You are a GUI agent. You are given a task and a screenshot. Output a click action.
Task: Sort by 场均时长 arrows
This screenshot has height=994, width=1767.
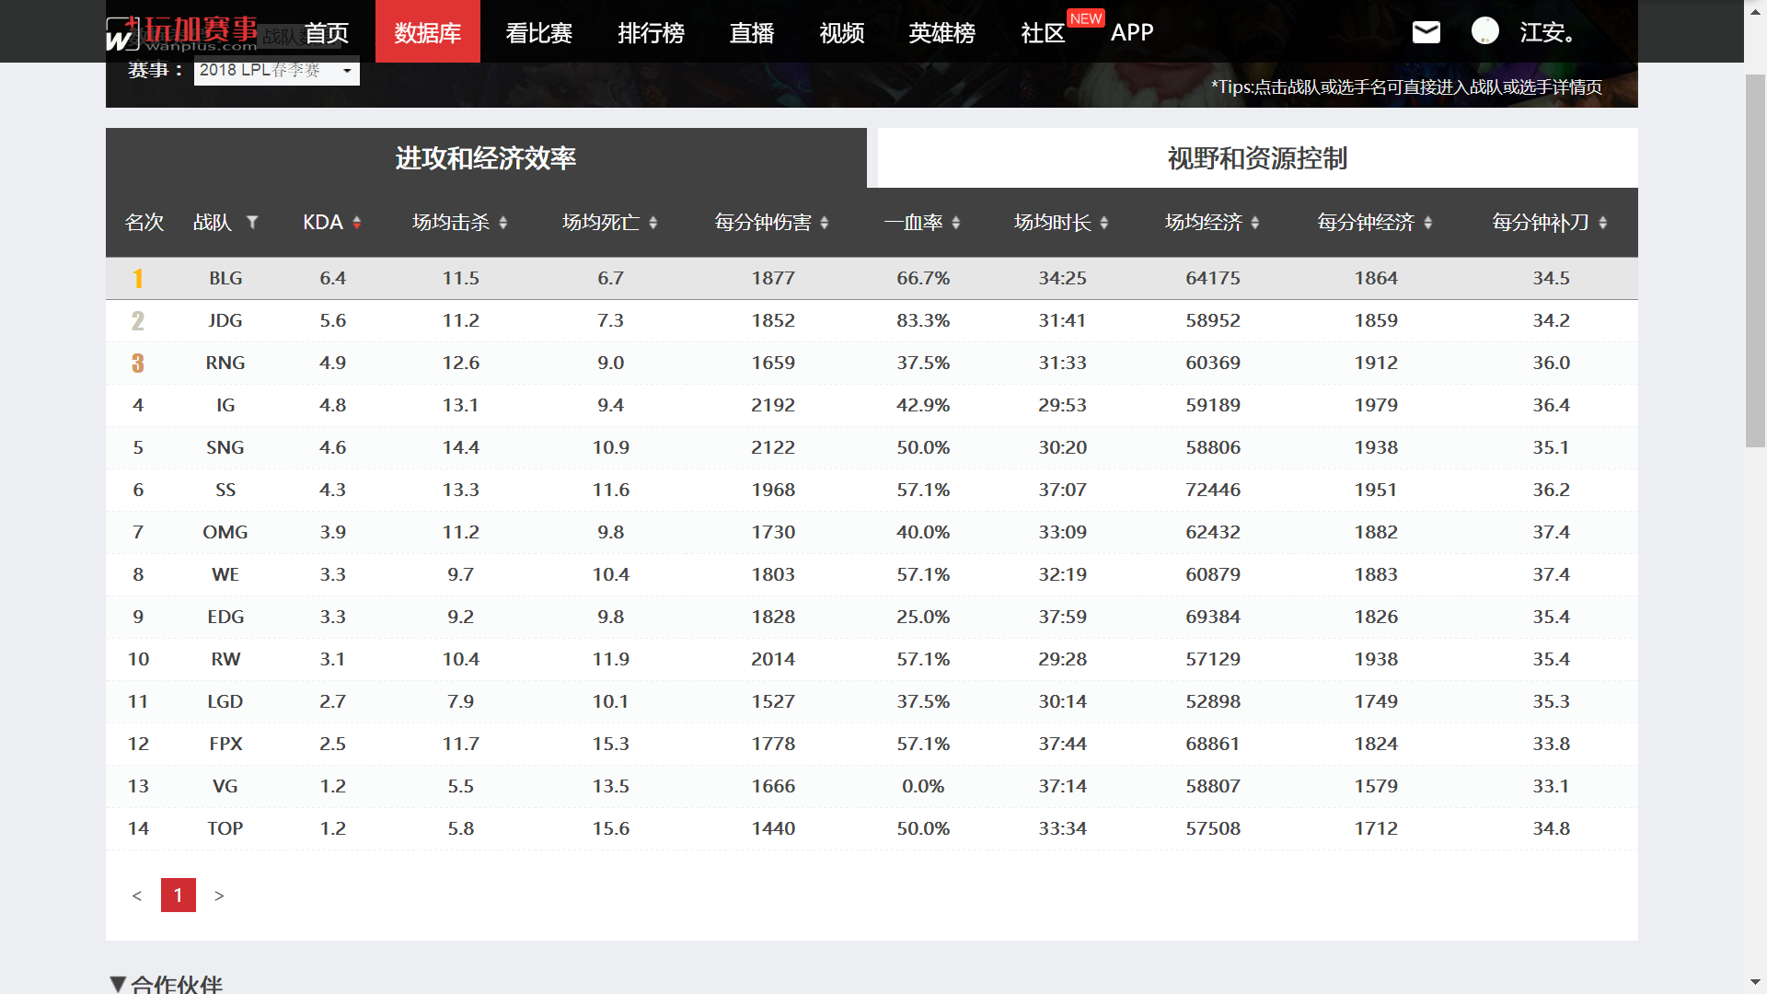[1104, 223]
